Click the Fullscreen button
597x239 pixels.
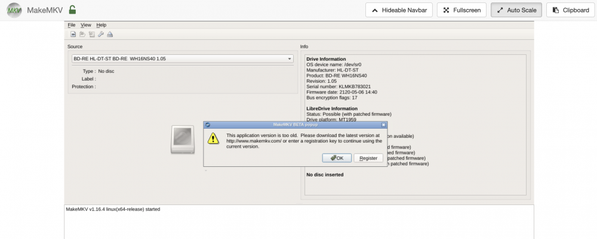pos(462,10)
